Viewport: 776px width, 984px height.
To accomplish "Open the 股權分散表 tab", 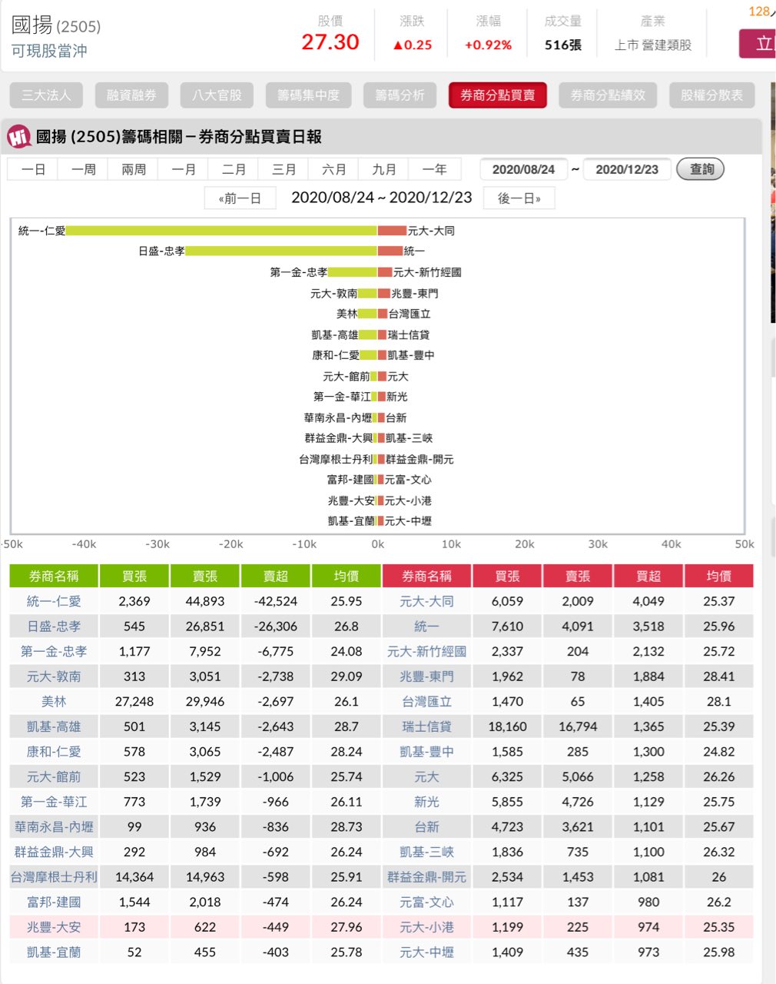I will [711, 95].
